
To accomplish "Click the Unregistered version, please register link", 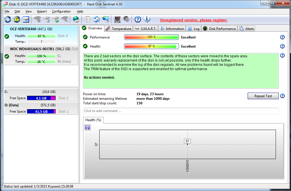I will tap(194, 20).
